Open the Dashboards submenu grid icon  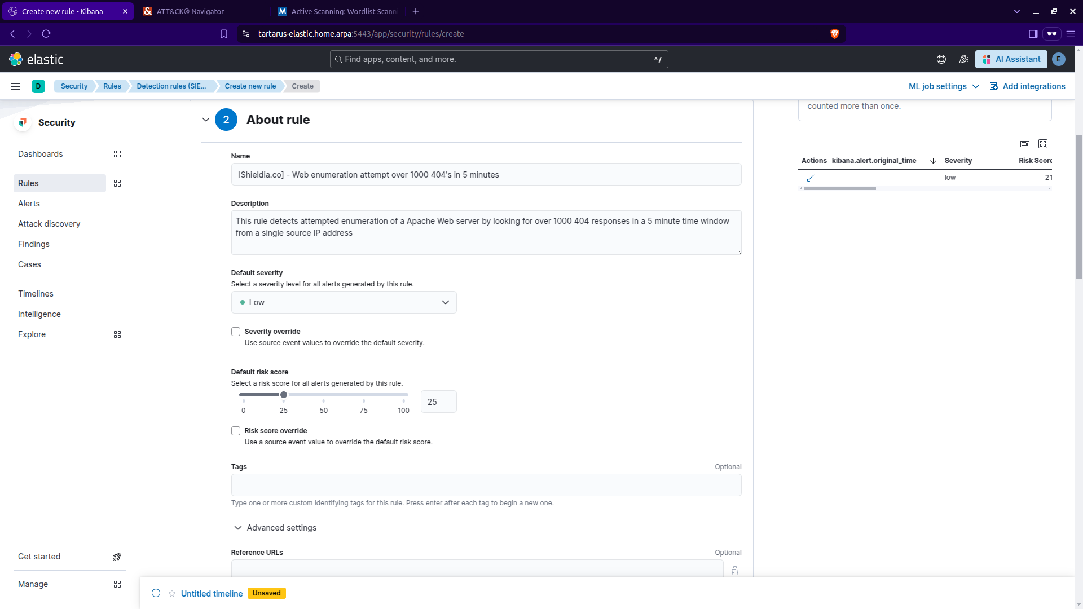click(117, 154)
